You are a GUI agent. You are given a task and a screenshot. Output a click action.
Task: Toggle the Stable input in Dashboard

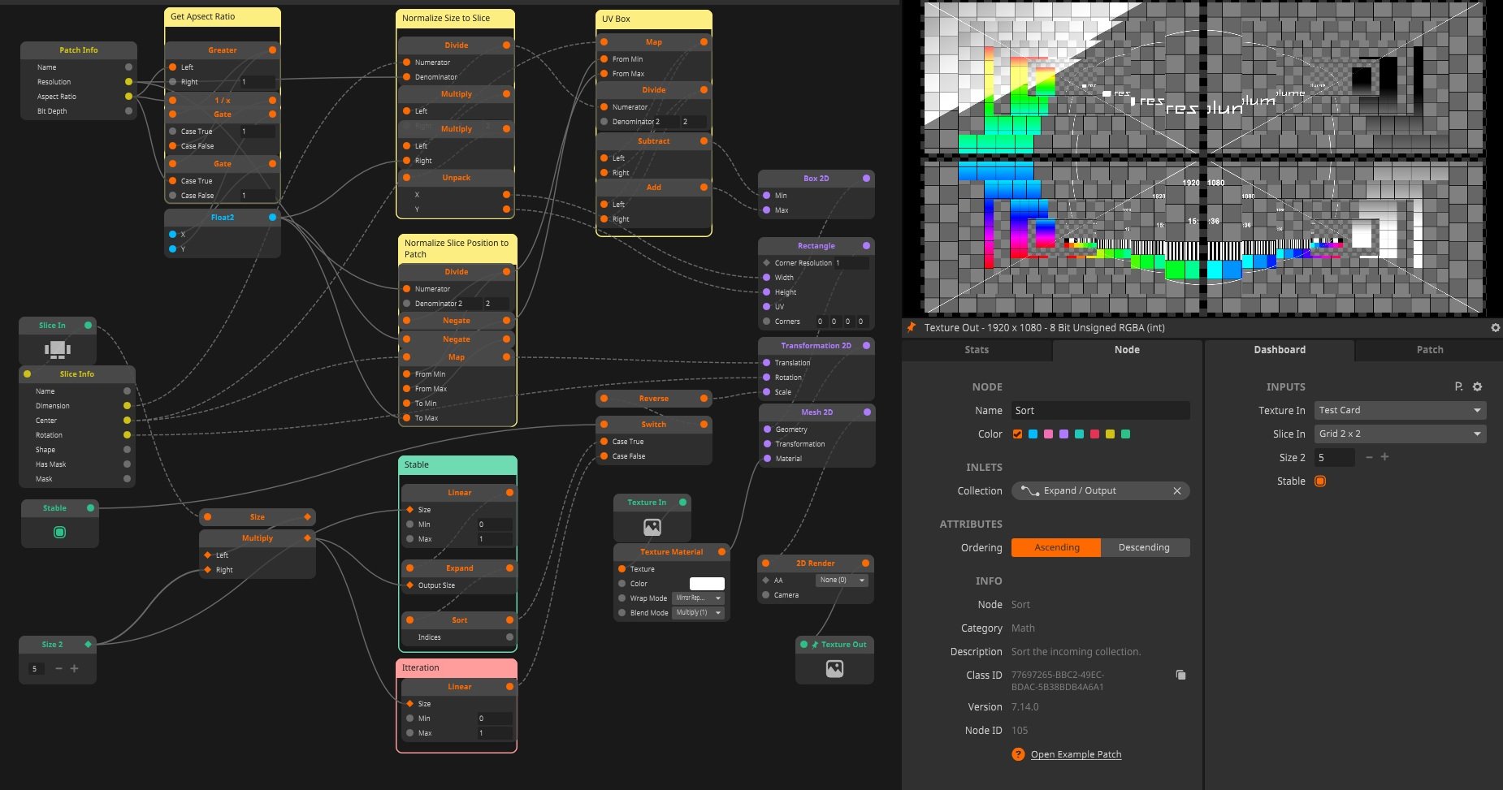point(1320,481)
